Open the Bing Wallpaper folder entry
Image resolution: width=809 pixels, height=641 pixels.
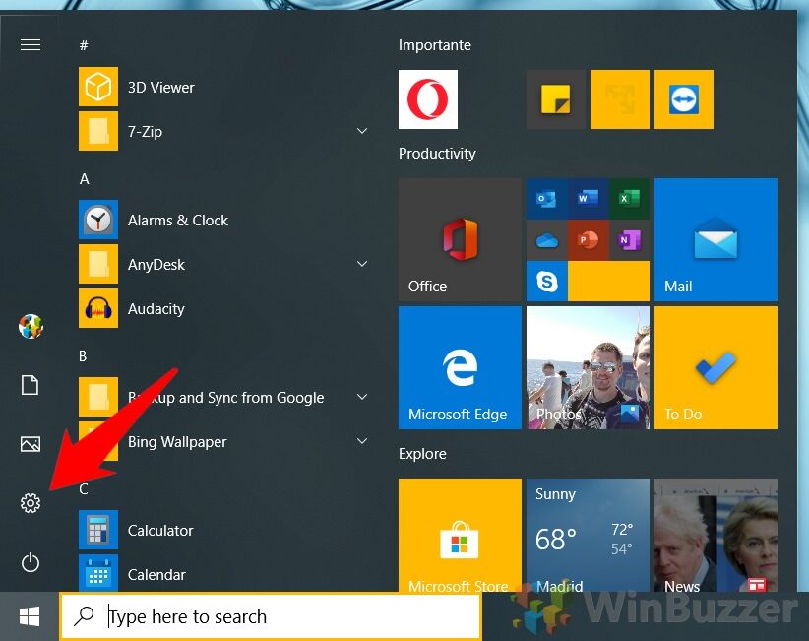pyautogui.click(x=222, y=441)
